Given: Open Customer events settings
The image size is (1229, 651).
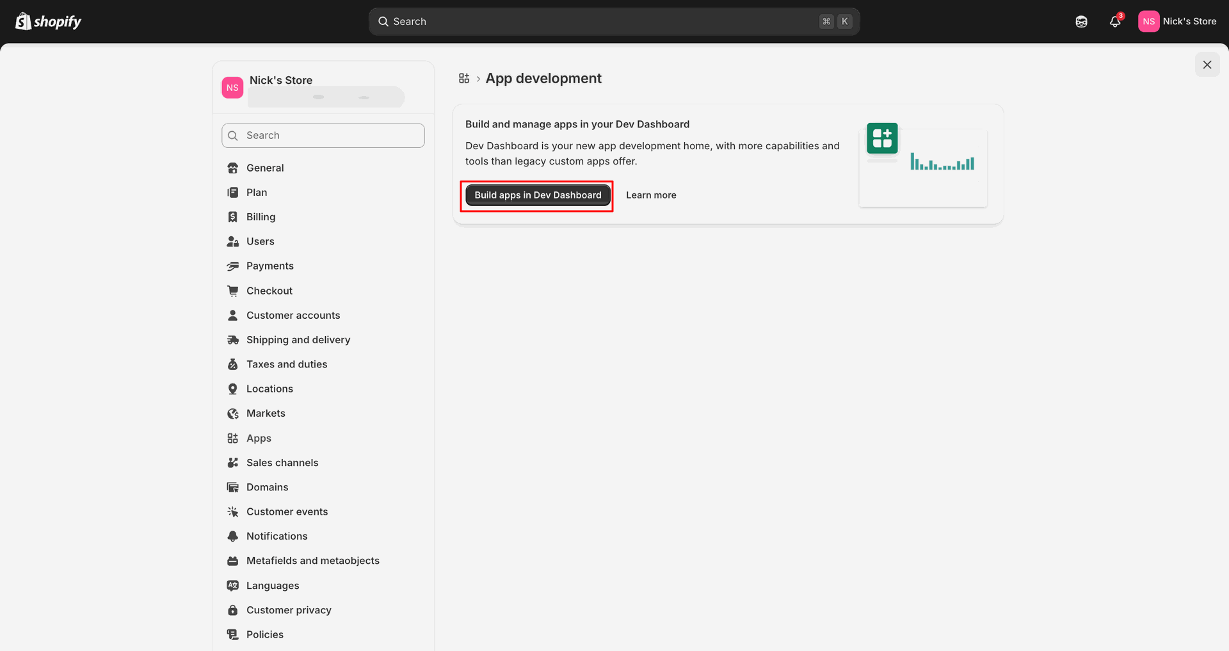Looking at the screenshot, I should pos(287,511).
